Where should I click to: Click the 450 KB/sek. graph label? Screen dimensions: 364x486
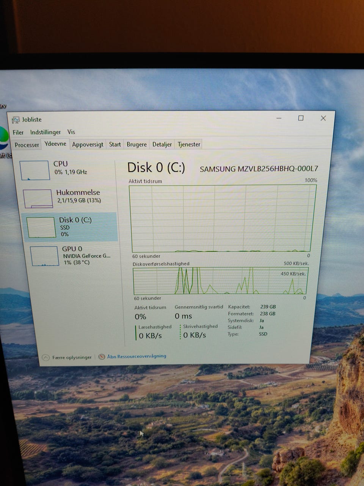[x=293, y=273]
